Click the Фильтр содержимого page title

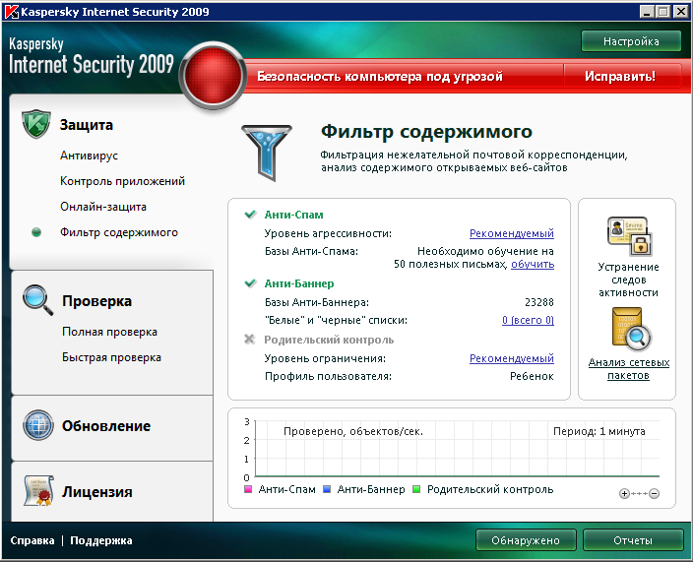tap(426, 131)
